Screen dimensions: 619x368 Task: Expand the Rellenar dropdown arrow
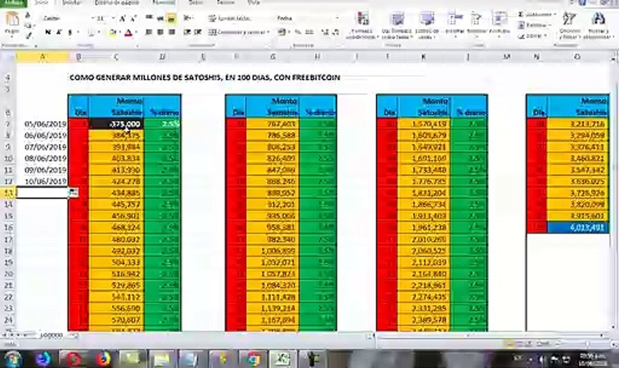(x=549, y=25)
